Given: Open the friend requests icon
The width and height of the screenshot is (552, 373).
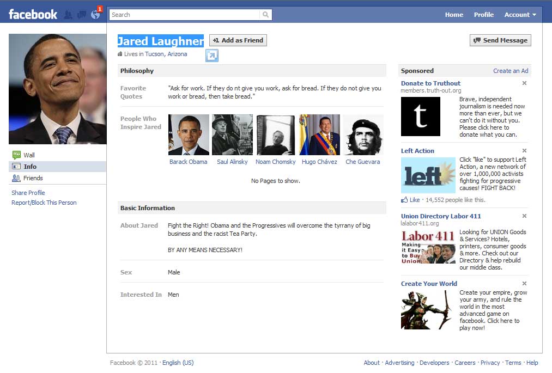Looking at the screenshot, I should pos(68,15).
